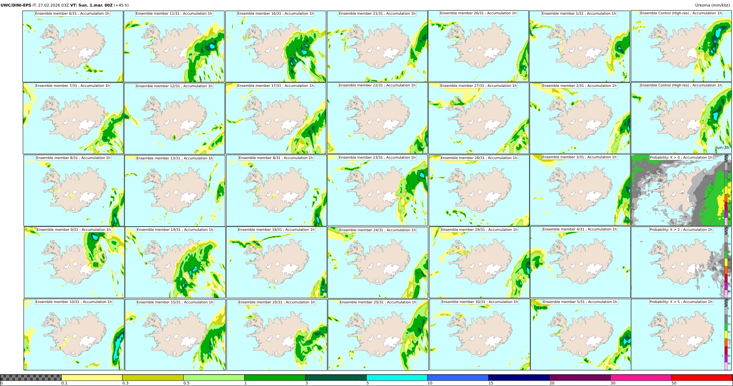This screenshot has height=386, width=733.
Task: Click the Ensemble member 19/31 map
Action: coord(277,262)
